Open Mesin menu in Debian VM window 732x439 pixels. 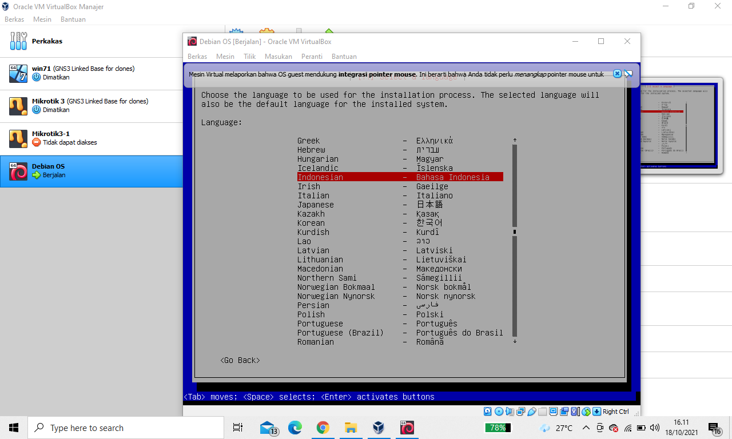[225, 57]
